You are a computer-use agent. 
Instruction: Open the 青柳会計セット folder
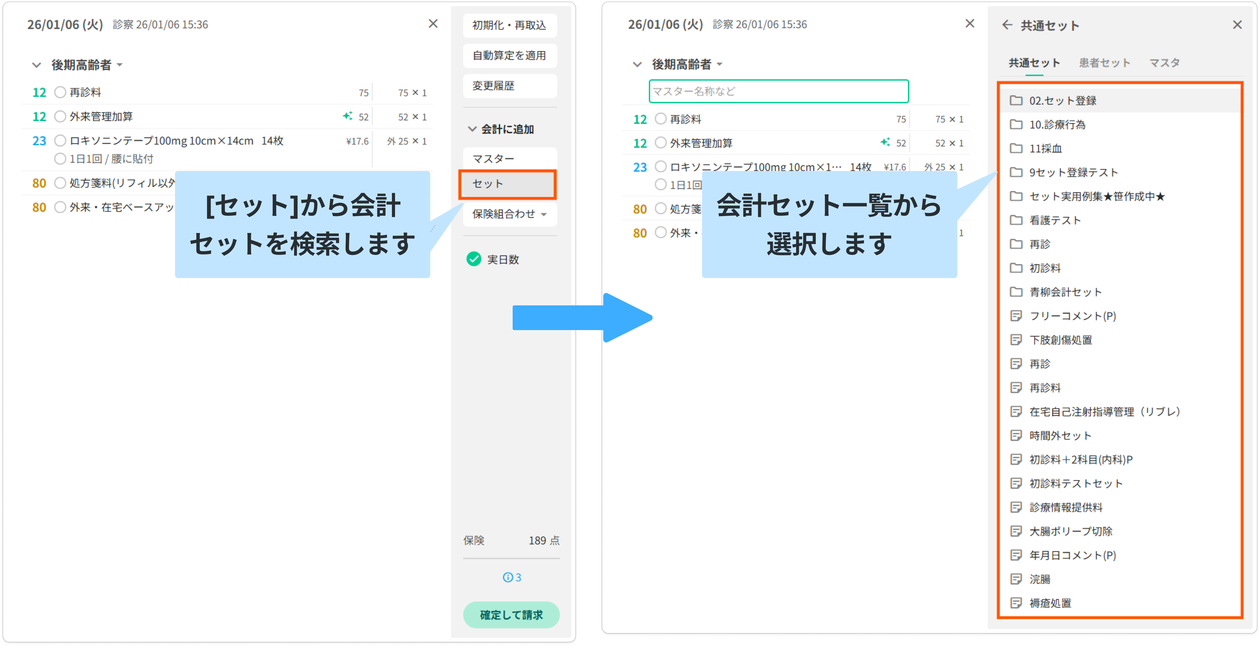pyautogui.click(x=1065, y=292)
